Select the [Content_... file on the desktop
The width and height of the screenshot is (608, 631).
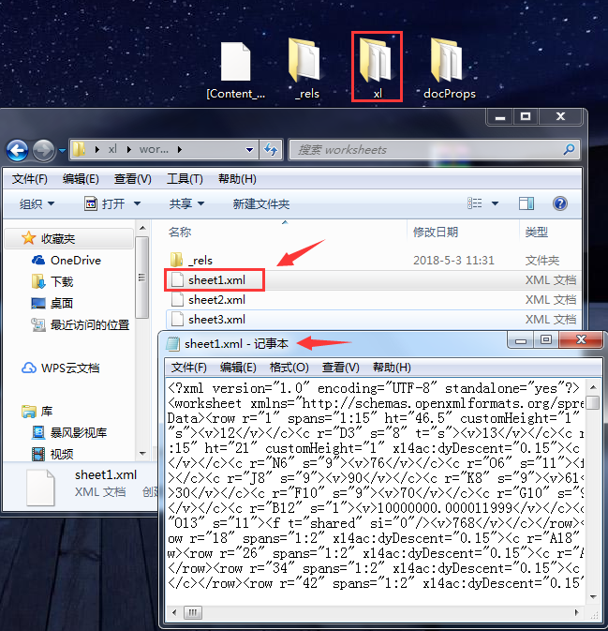[236, 71]
